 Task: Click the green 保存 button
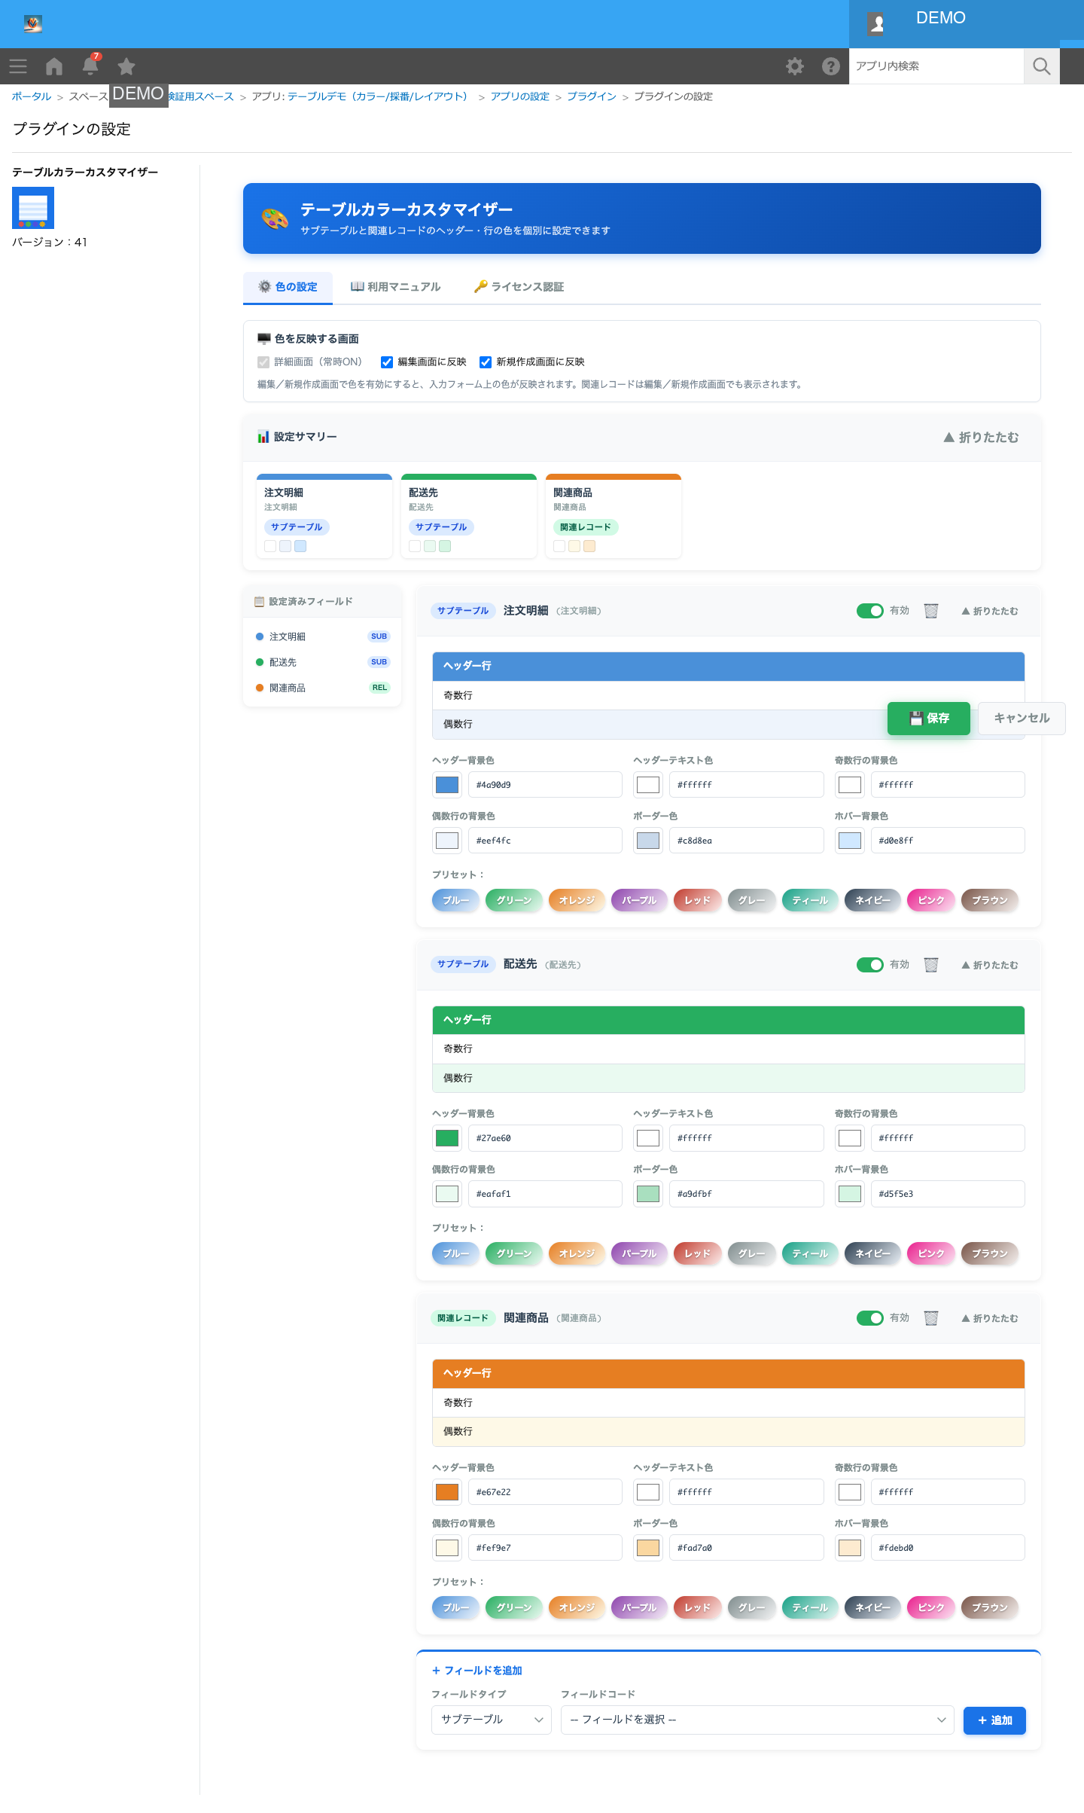click(x=929, y=719)
